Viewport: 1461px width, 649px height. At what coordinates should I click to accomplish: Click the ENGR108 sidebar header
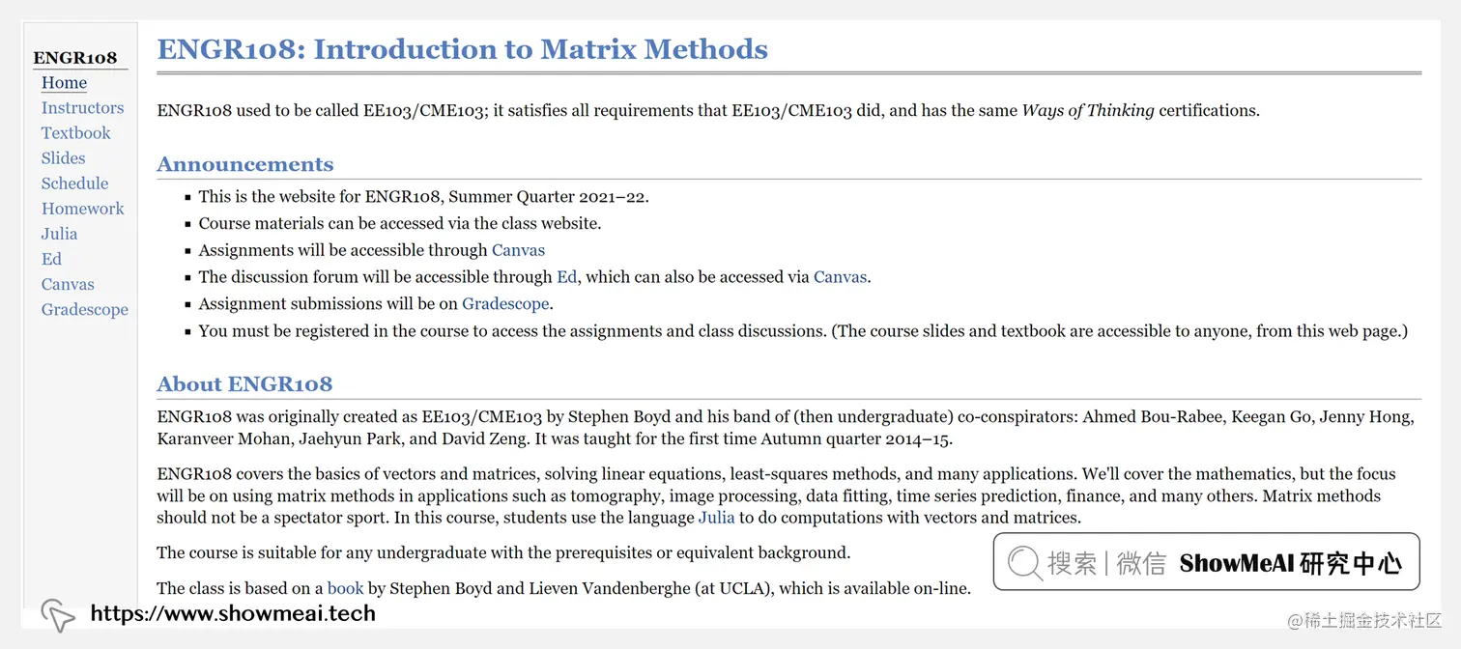pyautogui.click(x=75, y=56)
